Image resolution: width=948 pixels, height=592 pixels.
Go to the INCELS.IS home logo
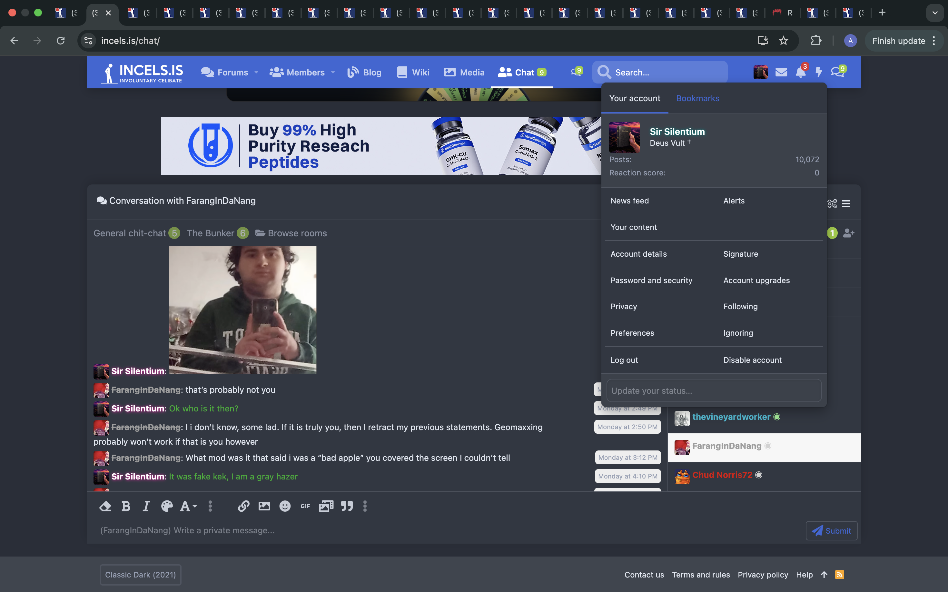tap(142, 73)
